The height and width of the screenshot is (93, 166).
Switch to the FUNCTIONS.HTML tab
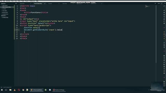pos(38,4)
